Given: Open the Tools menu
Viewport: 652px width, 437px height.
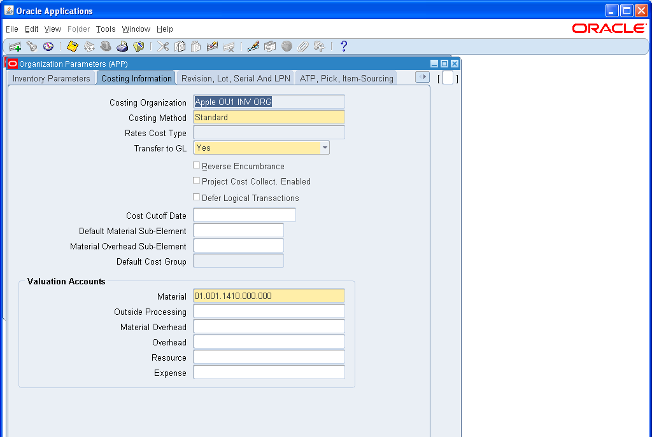Looking at the screenshot, I should [x=106, y=29].
